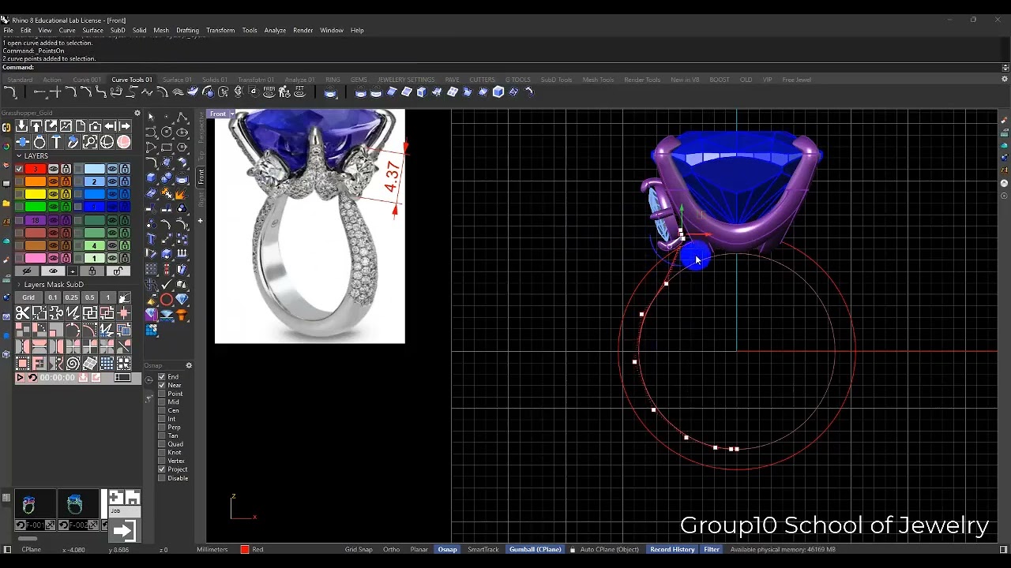Click the purple layer 18 swatch
This screenshot has width=1011, height=568.
click(36, 220)
